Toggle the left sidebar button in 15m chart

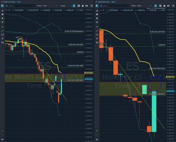tap(2, 6)
